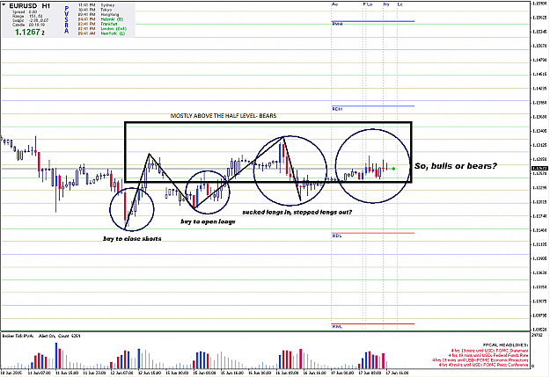
Task: Click the green current-price dot marker
Action: (x=393, y=169)
